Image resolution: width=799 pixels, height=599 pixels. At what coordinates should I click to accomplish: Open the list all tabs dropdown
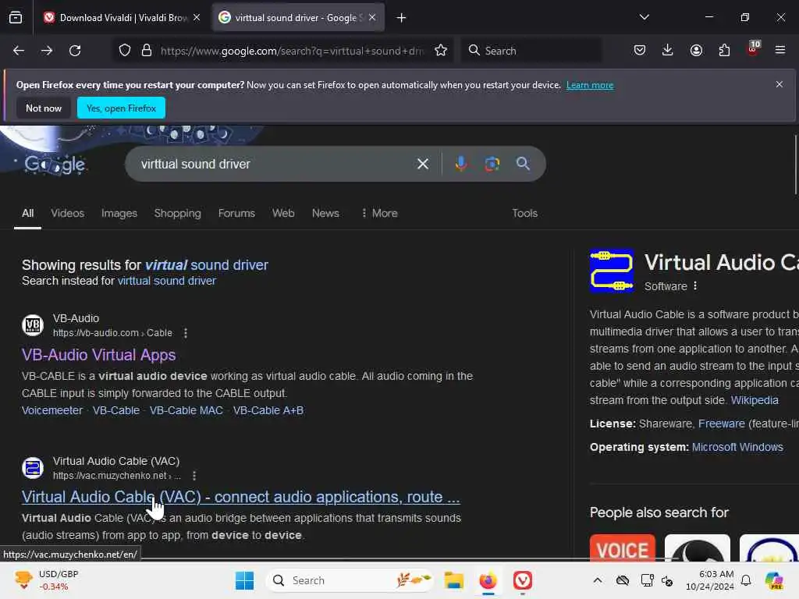[645, 18]
